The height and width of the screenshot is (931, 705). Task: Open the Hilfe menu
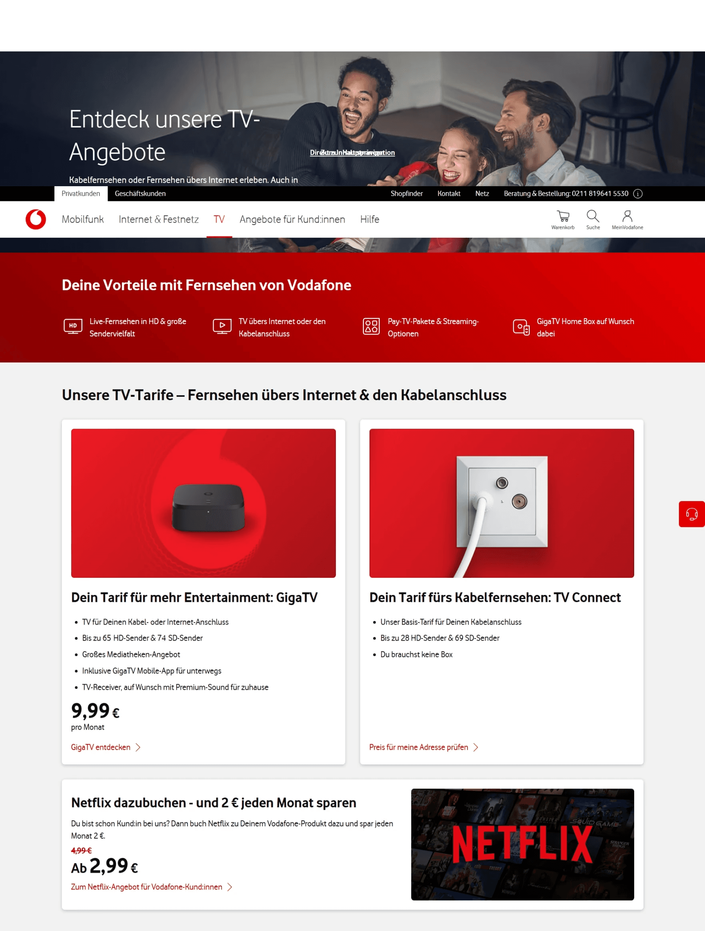pyautogui.click(x=370, y=219)
